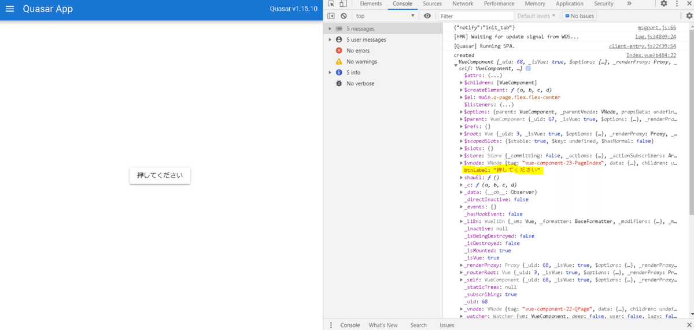Image resolution: width=694 pixels, height=330 pixels.
Task: Create a live expression with the eye icon
Action: click(x=427, y=16)
